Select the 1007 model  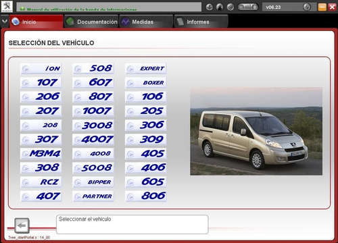(93, 111)
